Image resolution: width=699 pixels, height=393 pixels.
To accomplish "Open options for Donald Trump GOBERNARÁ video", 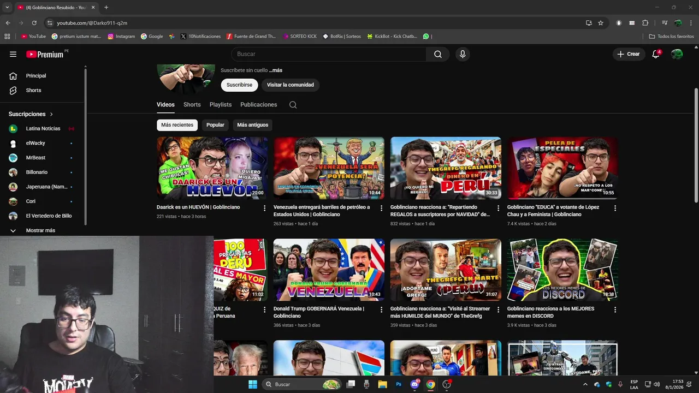I will pos(382,309).
